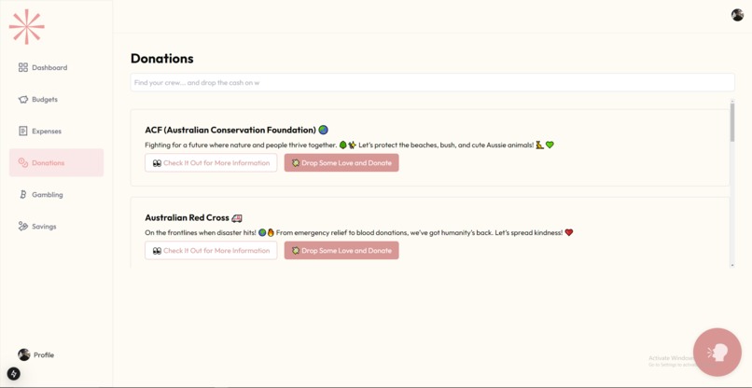Check out more information for Australian Red Cross

[211, 250]
